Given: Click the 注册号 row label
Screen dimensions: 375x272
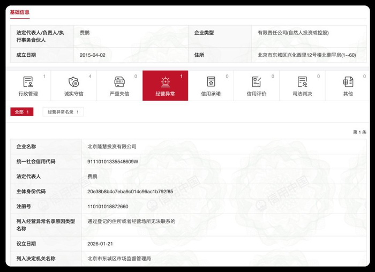Looking at the screenshot, I should 24,207.
